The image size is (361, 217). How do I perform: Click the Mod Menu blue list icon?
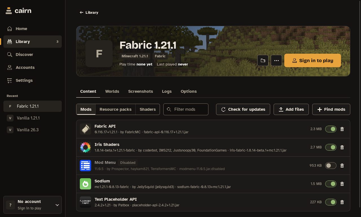tap(85, 166)
